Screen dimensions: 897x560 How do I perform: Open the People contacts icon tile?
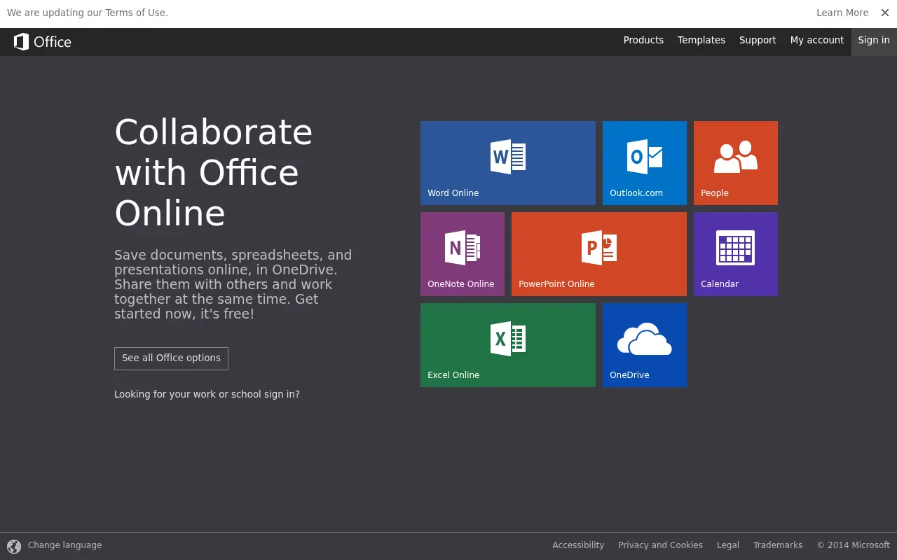pos(736,163)
